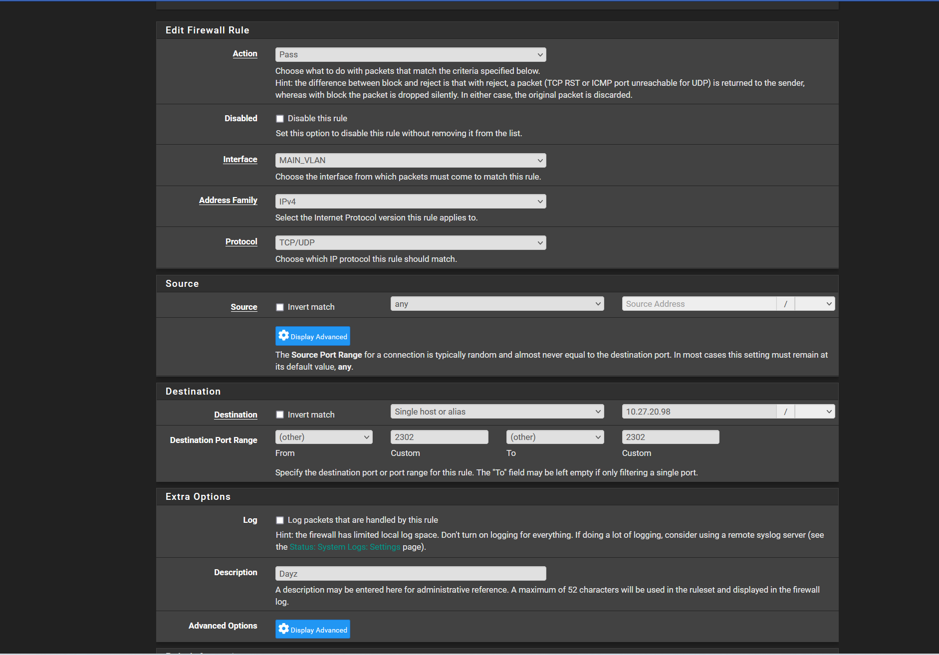Click the Extra Options section heading
Screen dimensions: 939x655
pos(198,497)
